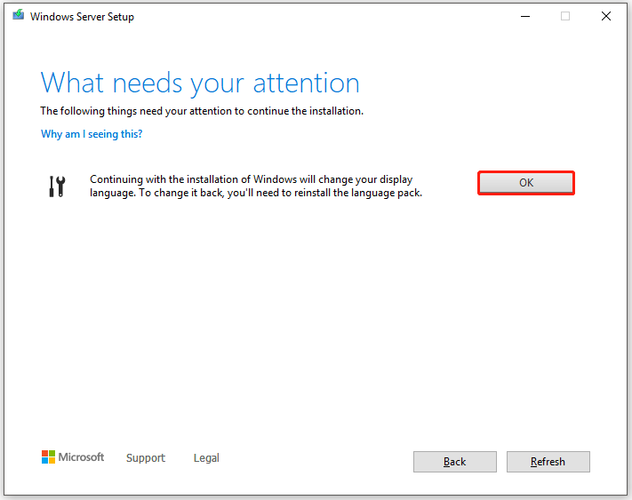Click the Refresh button
Image resolution: width=632 pixels, height=500 pixels.
click(548, 461)
